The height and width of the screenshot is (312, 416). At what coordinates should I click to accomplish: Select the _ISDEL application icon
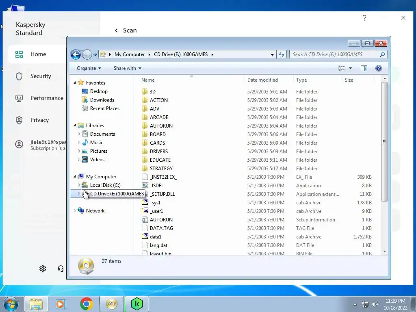tap(145, 185)
